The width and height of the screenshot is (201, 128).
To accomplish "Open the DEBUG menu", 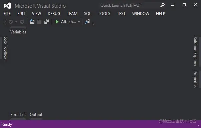I will [54, 14].
